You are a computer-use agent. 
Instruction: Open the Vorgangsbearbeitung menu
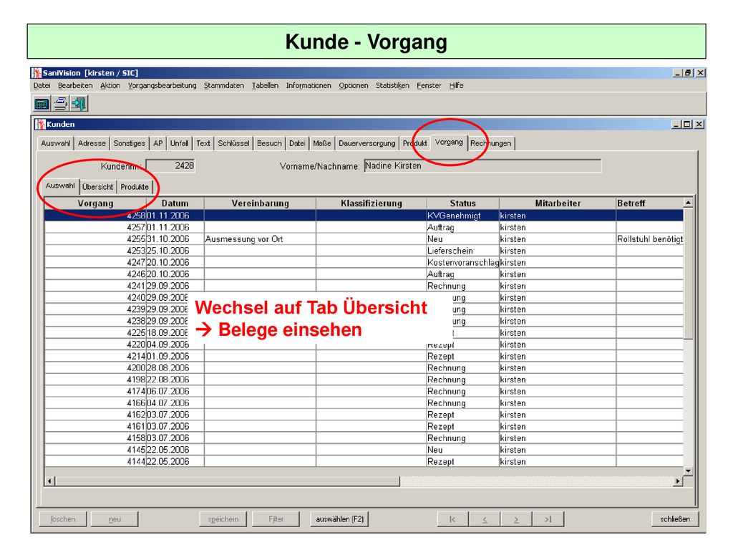pyautogui.click(x=162, y=86)
